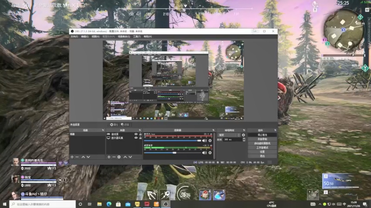Move the source down in Sources panel
The width and height of the screenshot is (371, 208).
[130, 157]
